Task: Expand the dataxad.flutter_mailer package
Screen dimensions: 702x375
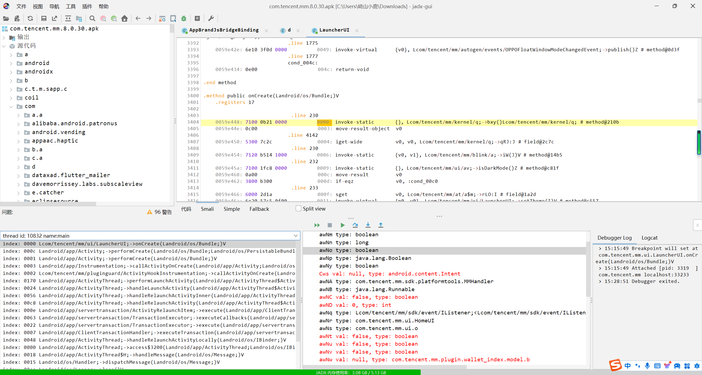Action: coord(18,176)
